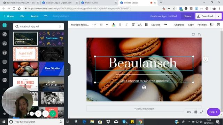This screenshot has height=125, width=223.
Task: Click the Facebook App Ad search field
Action: click(x=38, y=26)
